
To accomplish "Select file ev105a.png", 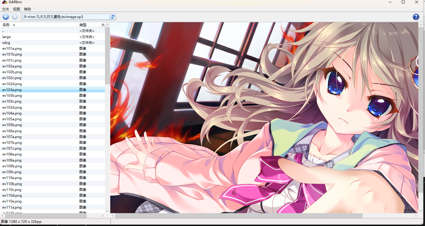I will [x=53, y=119].
